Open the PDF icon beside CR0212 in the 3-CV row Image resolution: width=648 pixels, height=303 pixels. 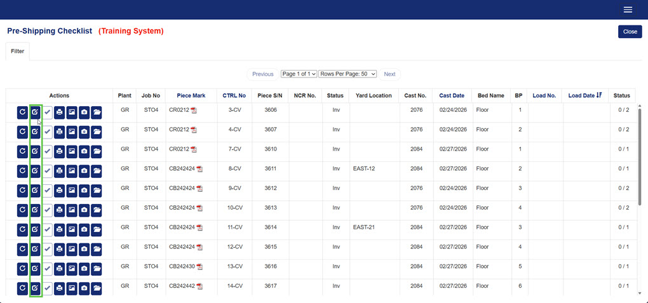(194, 111)
